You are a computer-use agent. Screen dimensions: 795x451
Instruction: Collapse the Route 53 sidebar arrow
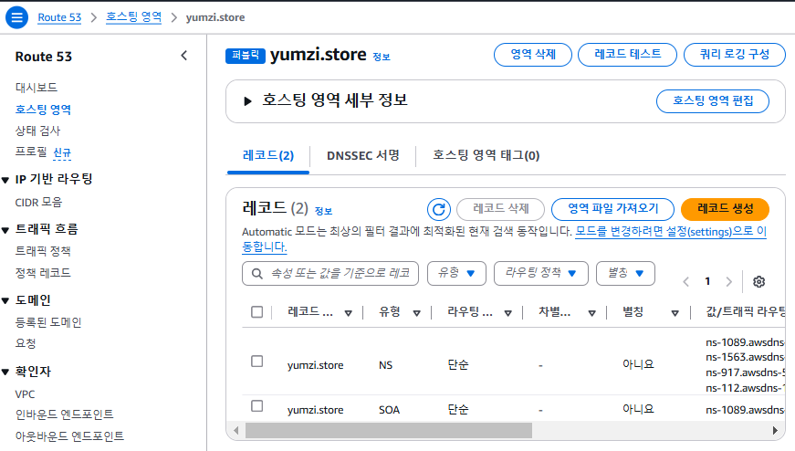pos(184,56)
